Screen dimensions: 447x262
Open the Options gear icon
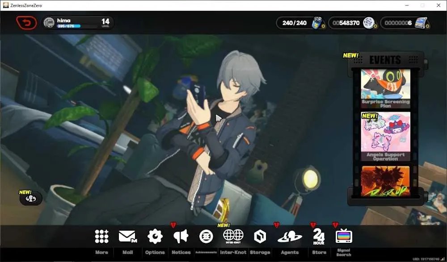[155, 237]
